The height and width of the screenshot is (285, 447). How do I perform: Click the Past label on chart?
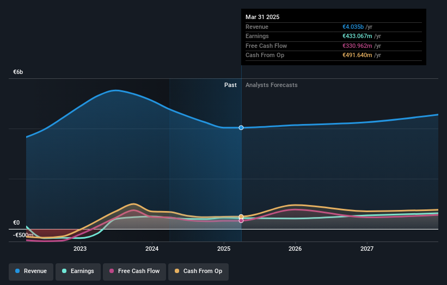coord(230,85)
